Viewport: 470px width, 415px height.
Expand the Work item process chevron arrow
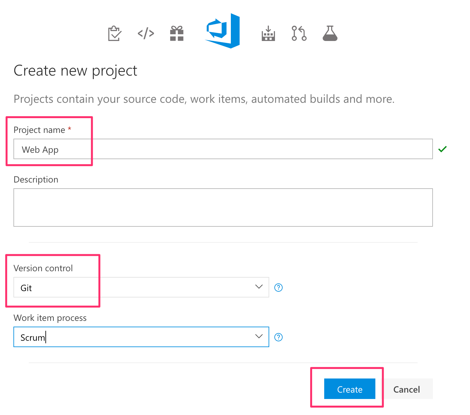(259, 336)
